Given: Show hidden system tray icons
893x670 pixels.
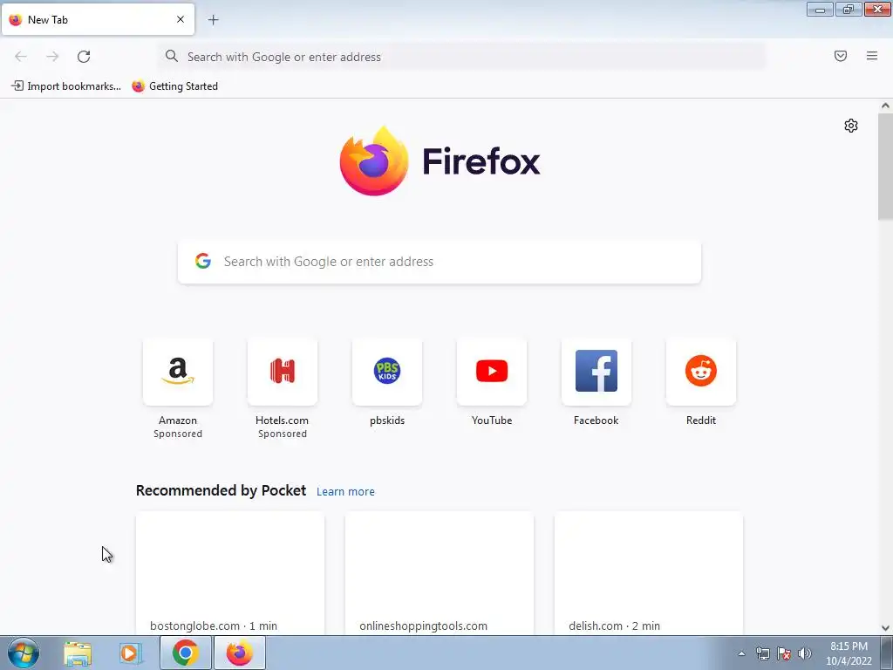Looking at the screenshot, I should point(741,653).
